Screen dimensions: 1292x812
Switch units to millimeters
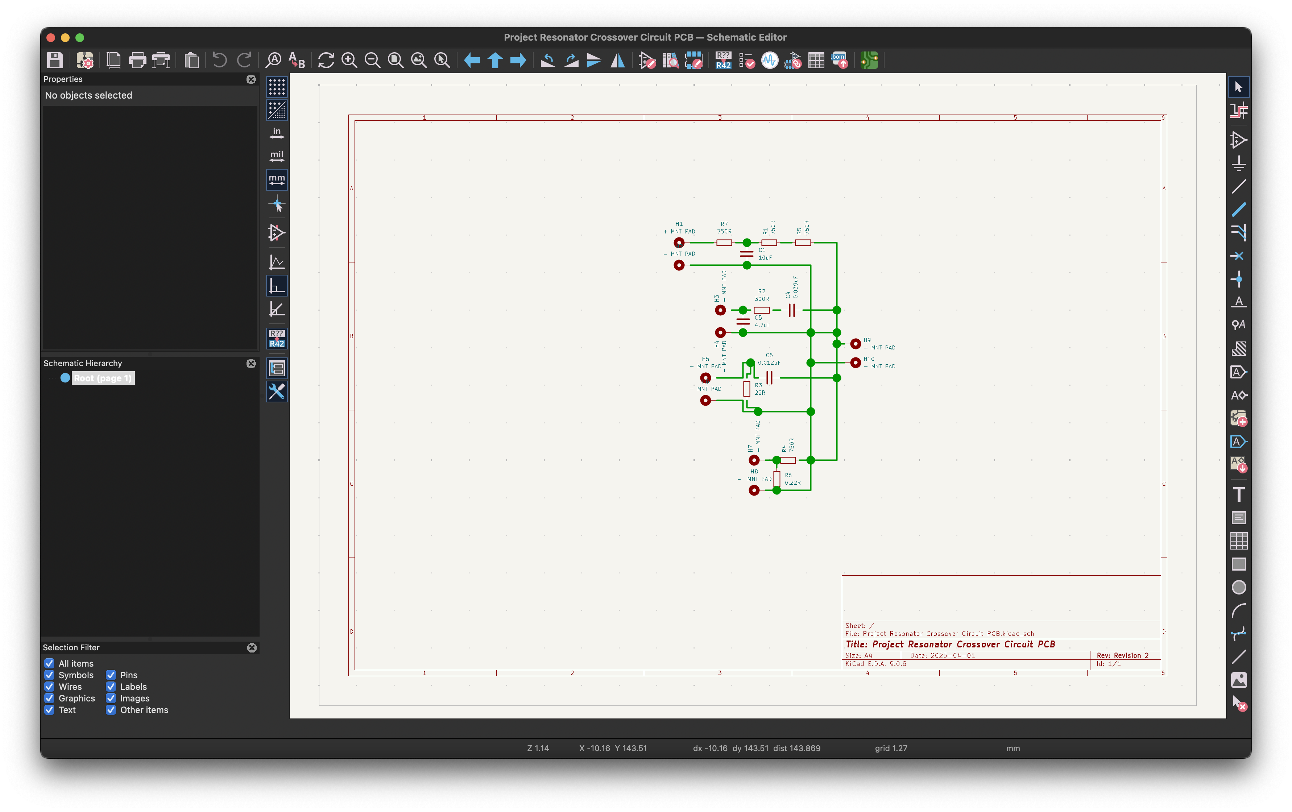coord(276,180)
